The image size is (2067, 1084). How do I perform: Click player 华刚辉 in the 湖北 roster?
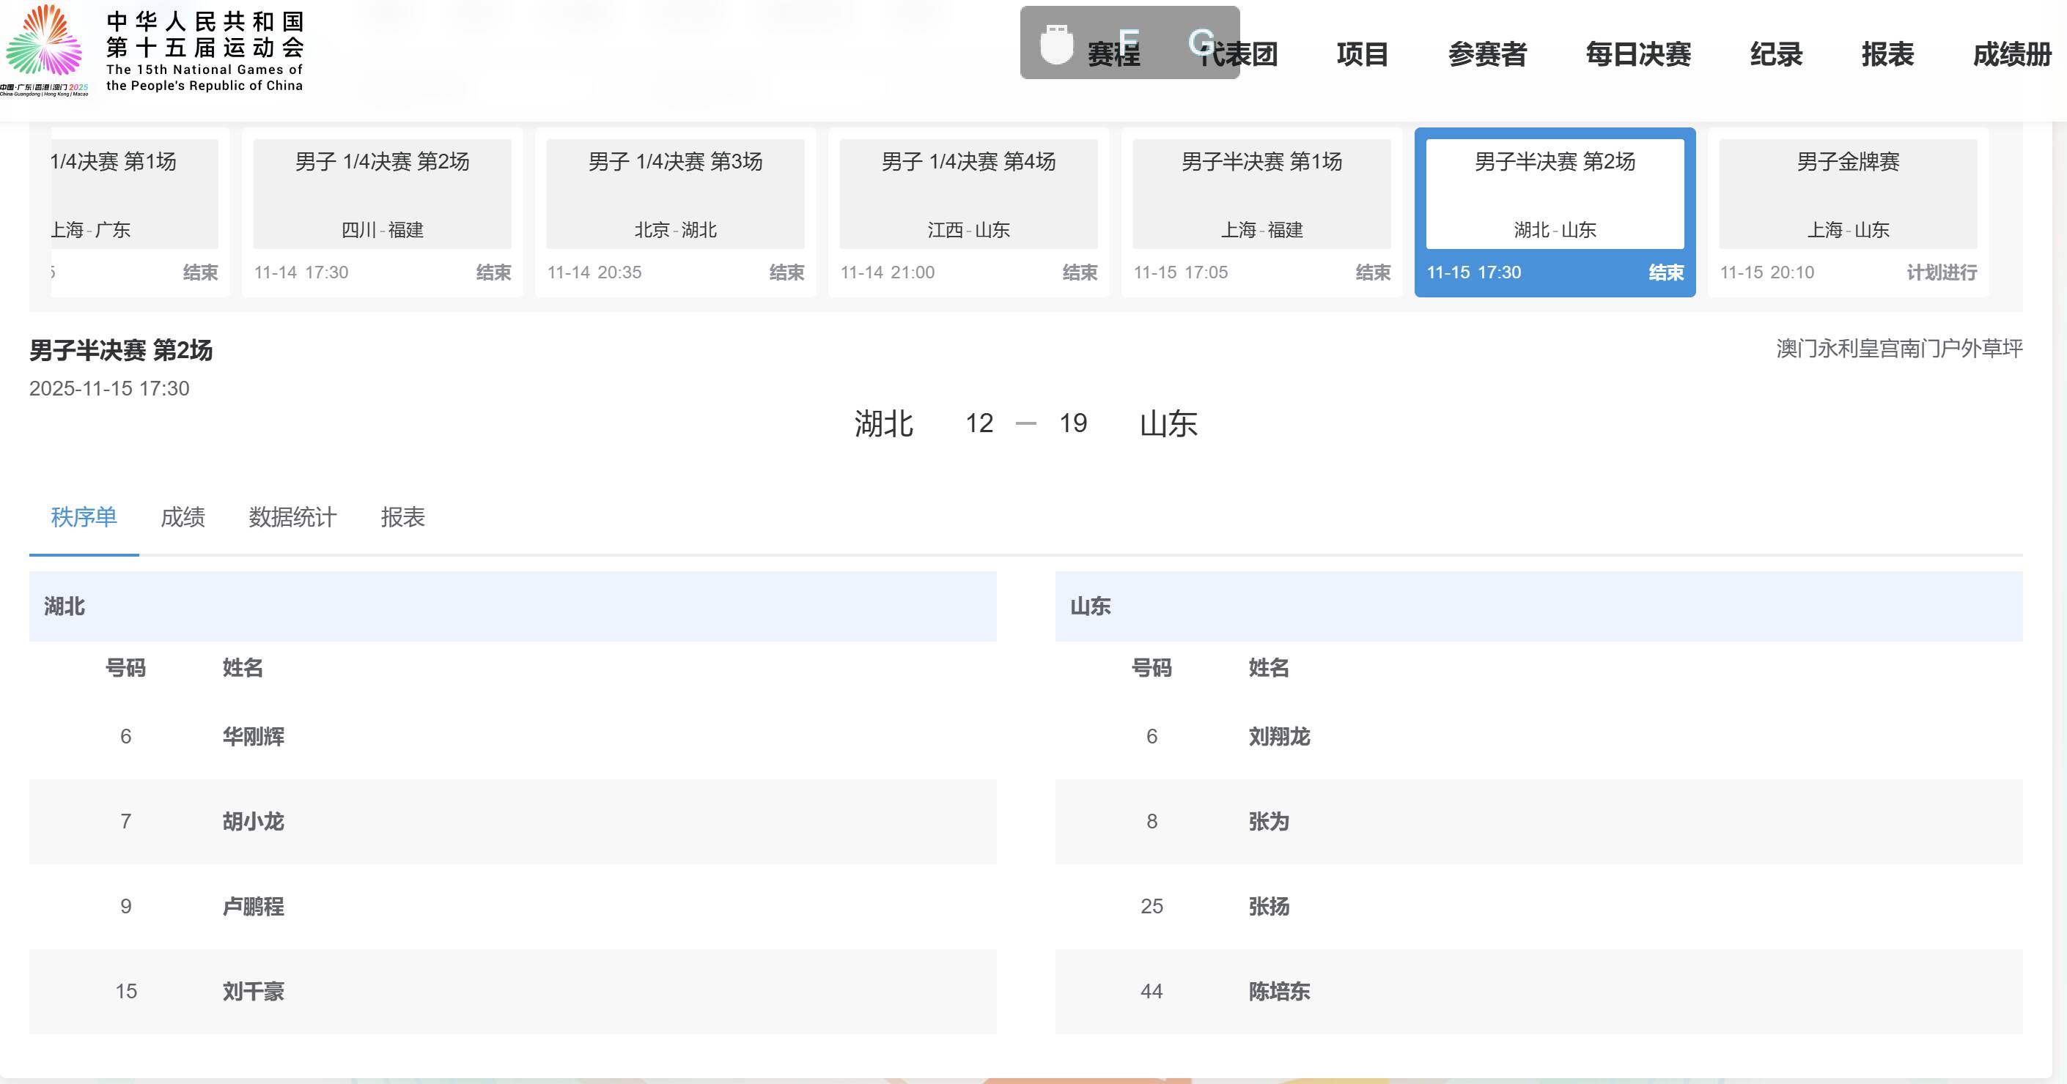click(x=254, y=736)
